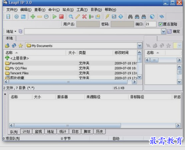This screenshot has height=150, width=185.
Task: Click the yellow minus remove icon
Action: coord(40,17)
